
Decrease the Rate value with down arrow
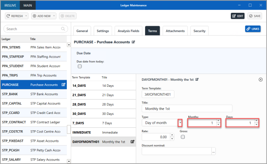tap(172, 139)
